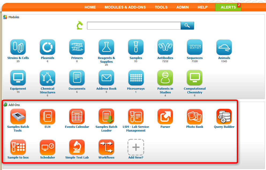Launch the Query Builder database icon

(224, 116)
